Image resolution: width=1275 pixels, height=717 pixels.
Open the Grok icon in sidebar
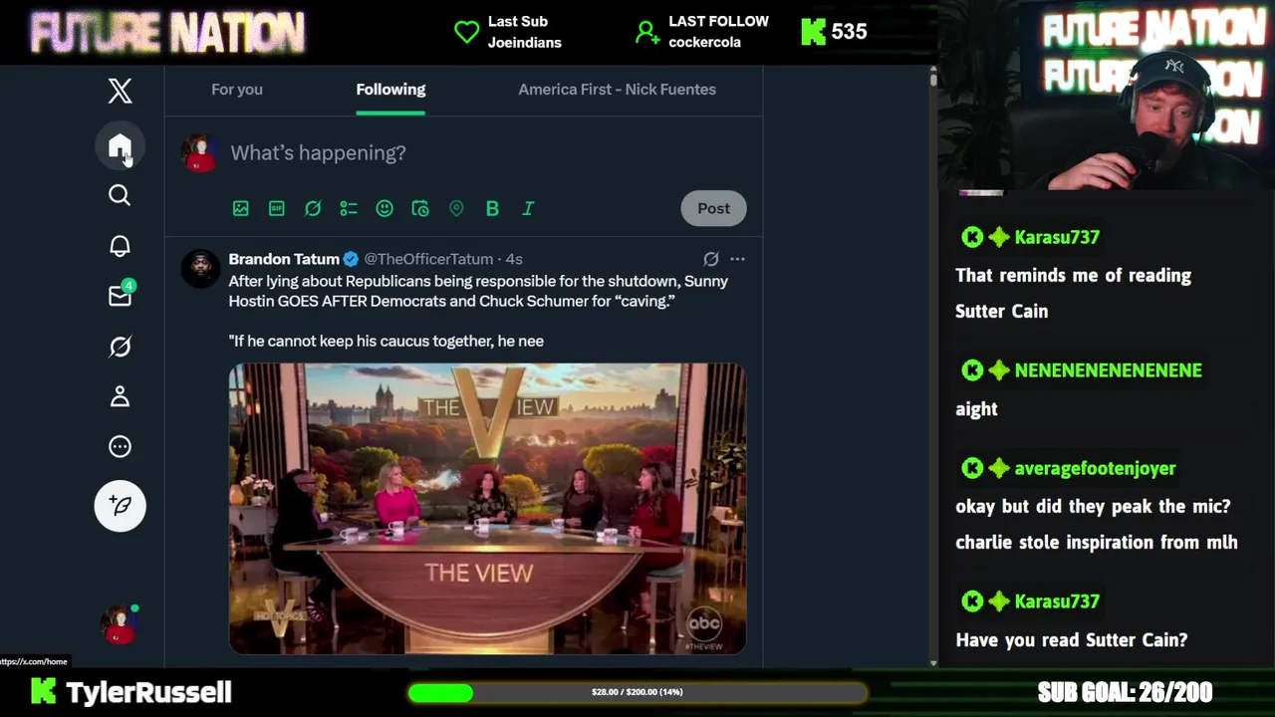click(x=120, y=347)
